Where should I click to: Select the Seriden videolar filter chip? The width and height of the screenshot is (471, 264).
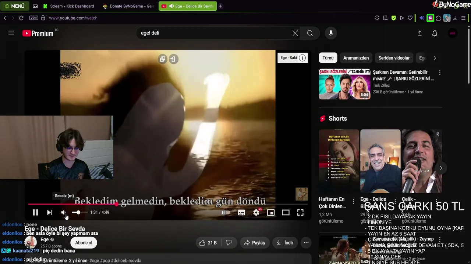(x=394, y=58)
